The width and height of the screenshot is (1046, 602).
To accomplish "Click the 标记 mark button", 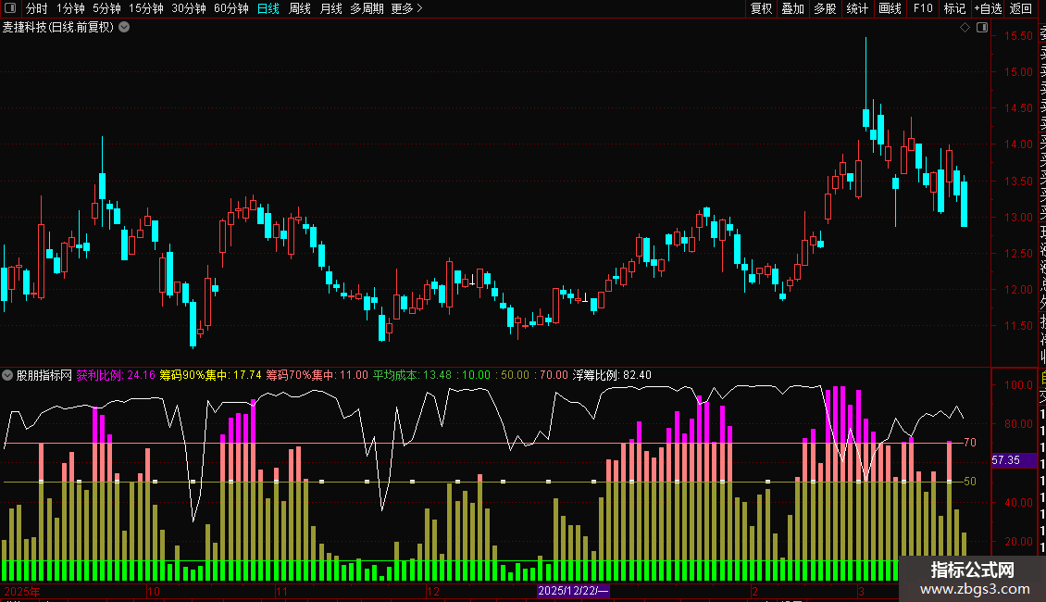I will pos(954,8).
